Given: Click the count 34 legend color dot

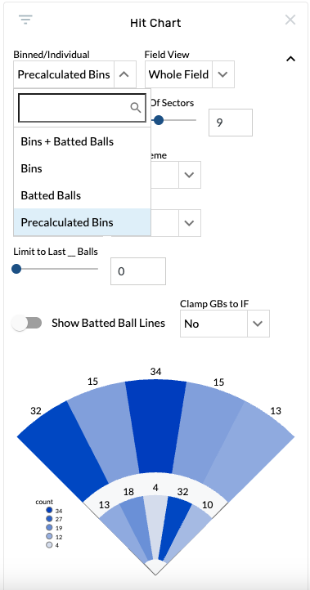Looking at the screenshot, I should click(49, 511).
